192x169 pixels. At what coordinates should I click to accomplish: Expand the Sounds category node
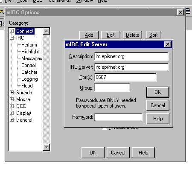12,93
